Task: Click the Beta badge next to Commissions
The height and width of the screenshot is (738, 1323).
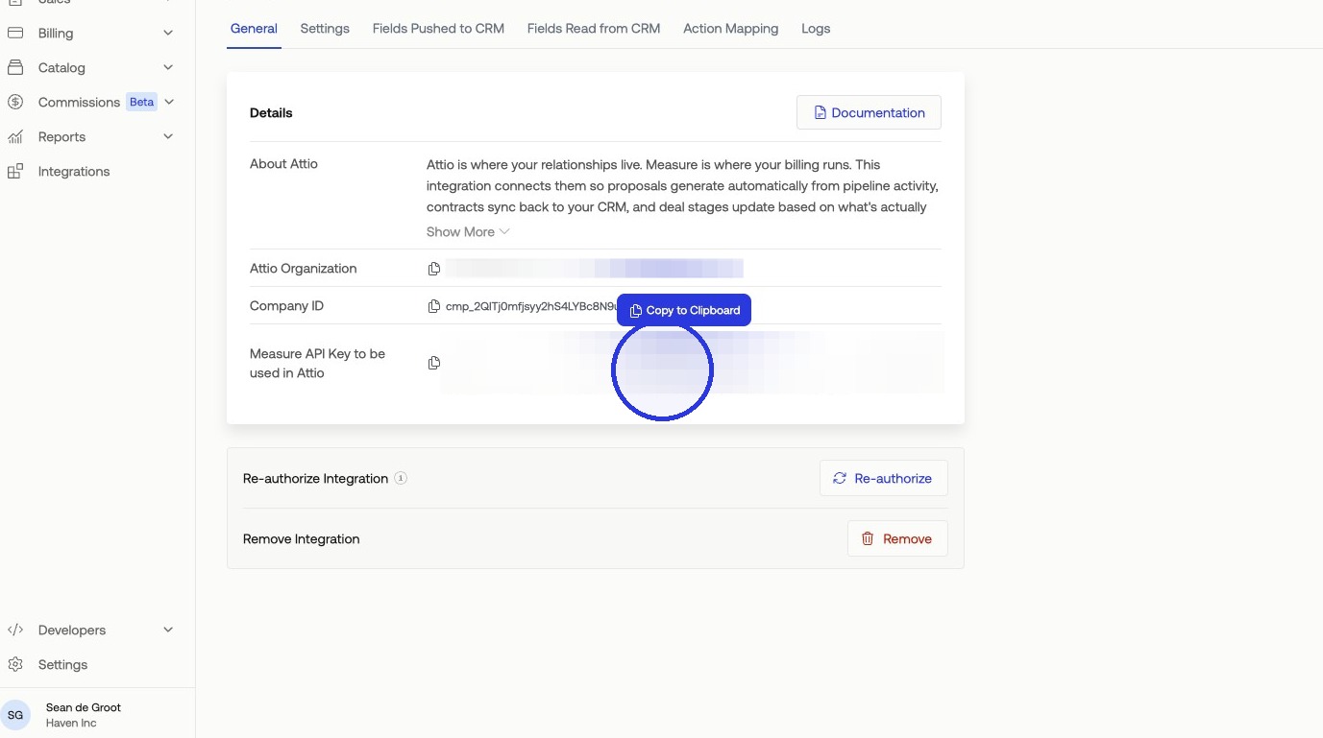Action: click(x=141, y=102)
